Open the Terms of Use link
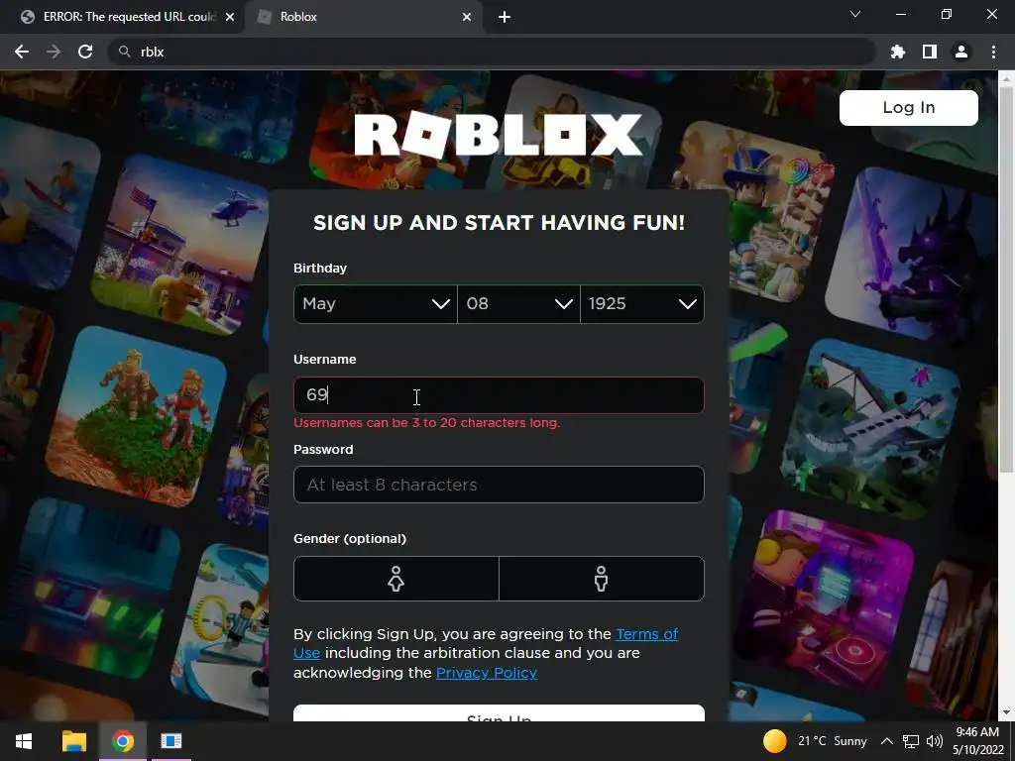The image size is (1015, 761). pos(646,634)
